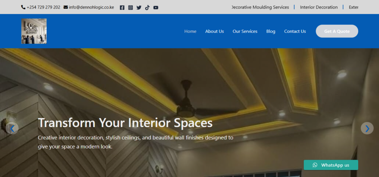Image resolution: width=379 pixels, height=177 pixels.
Task: Click the Transform Your Interior Spaces heading
Action: click(x=125, y=122)
